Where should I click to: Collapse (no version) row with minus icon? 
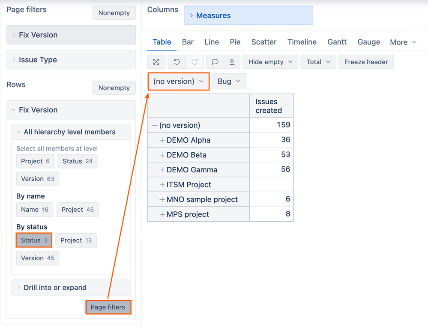coord(155,125)
